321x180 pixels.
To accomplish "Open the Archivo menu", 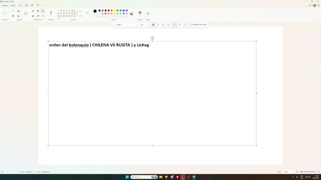I will 5,5.
